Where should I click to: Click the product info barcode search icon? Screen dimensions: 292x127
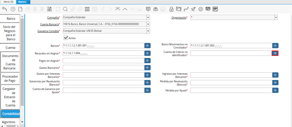(x=208, y=9)
